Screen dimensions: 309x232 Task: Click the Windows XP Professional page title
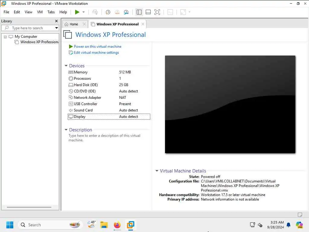click(110, 35)
